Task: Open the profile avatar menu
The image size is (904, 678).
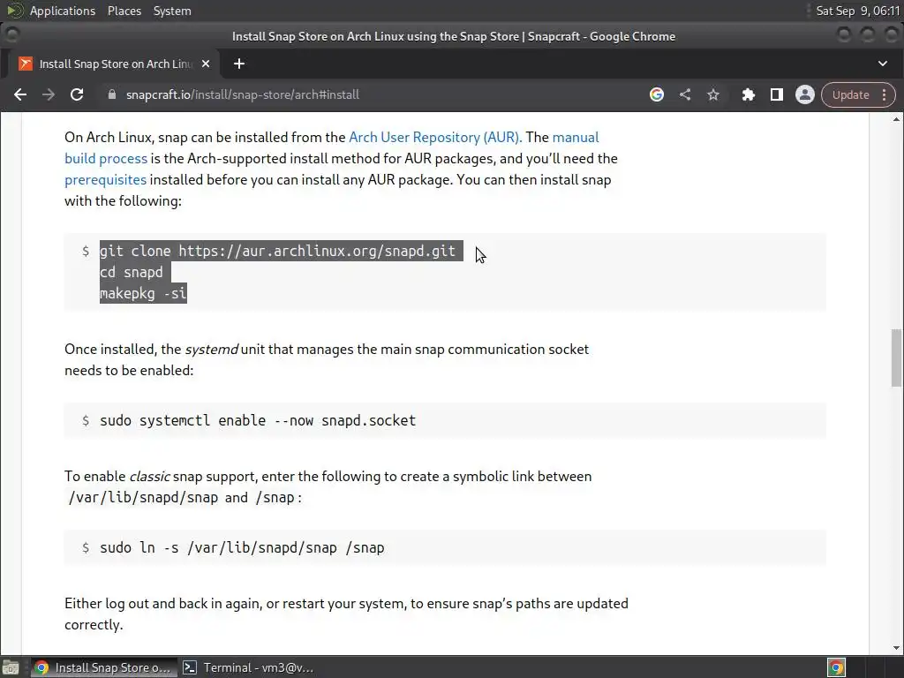Action: 805,94
